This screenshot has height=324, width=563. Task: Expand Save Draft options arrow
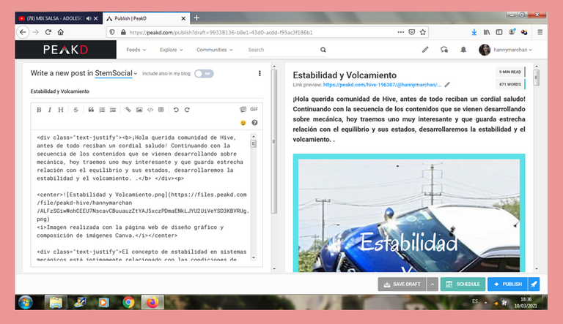tap(433, 285)
